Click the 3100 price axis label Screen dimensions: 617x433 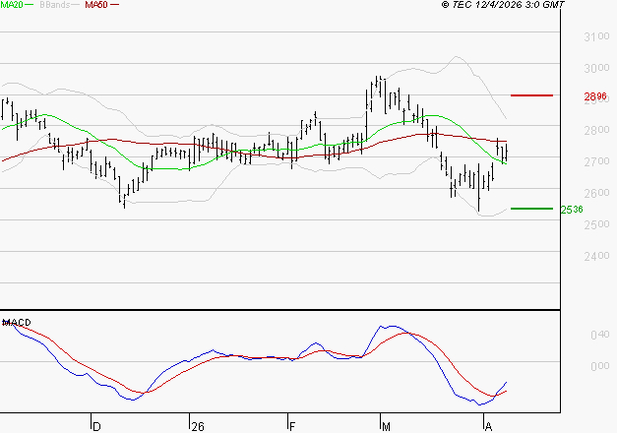tap(595, 37)
